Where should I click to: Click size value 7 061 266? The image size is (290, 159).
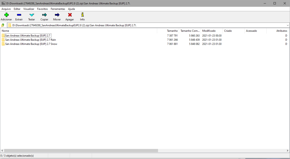(172, 40)
